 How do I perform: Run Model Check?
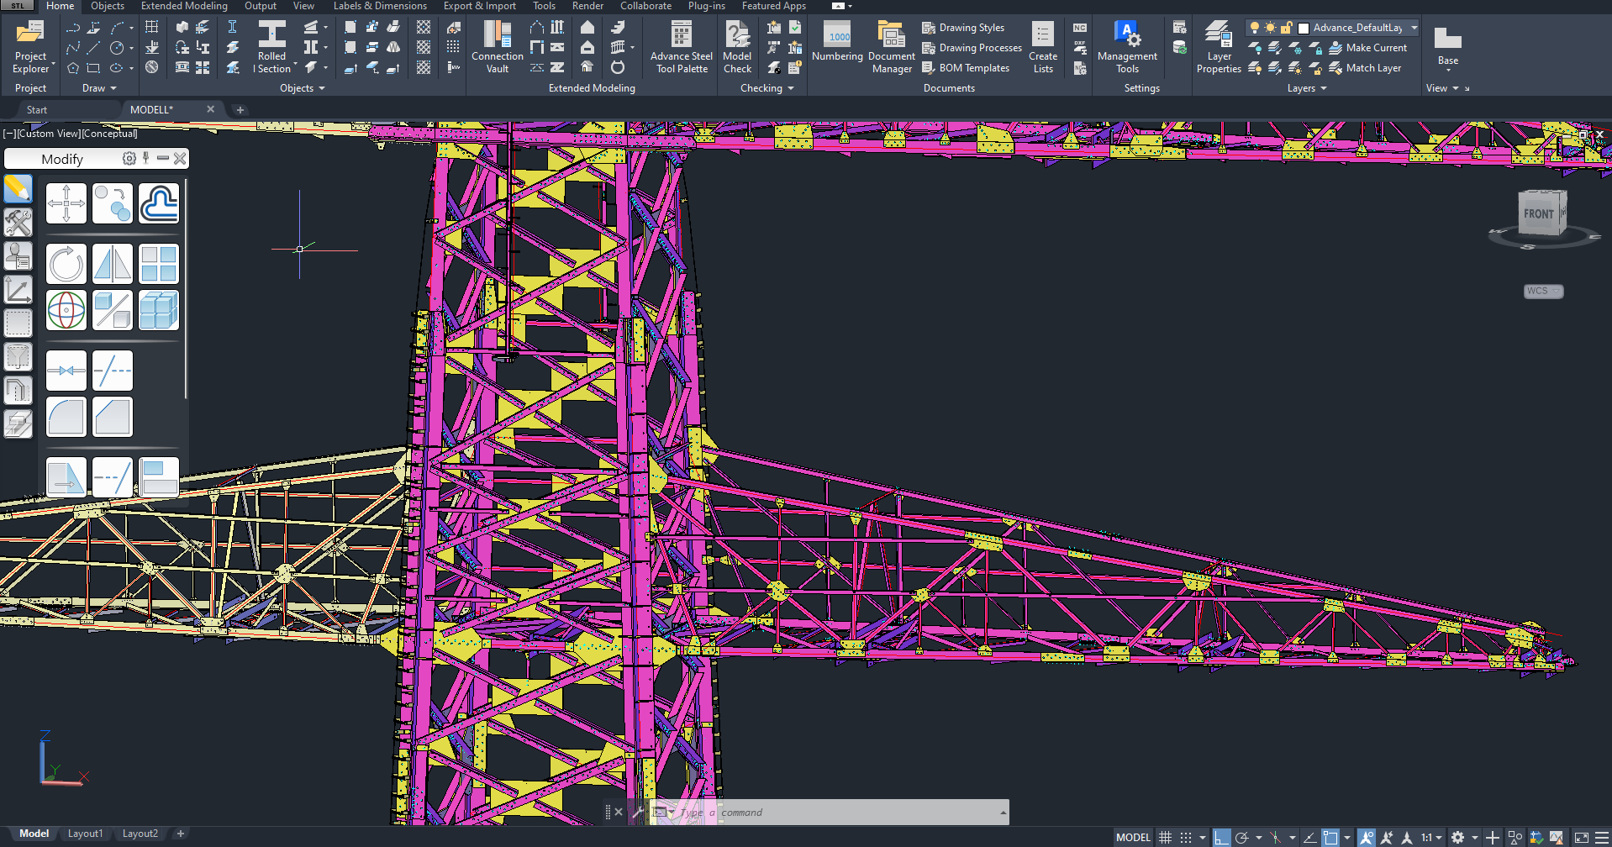737,47
